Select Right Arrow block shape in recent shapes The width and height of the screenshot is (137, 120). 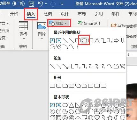(116, 40)
